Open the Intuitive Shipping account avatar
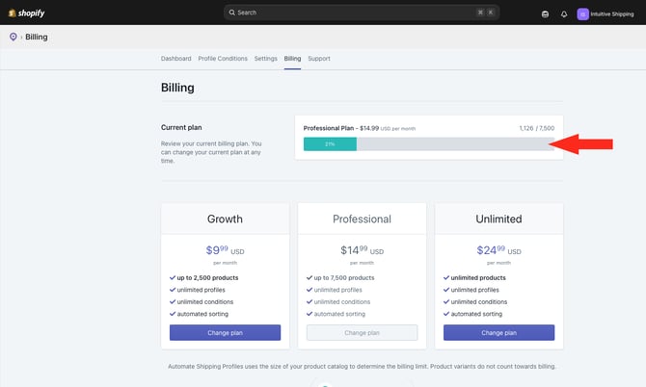The image size is (646, 387). pos(582,14)
